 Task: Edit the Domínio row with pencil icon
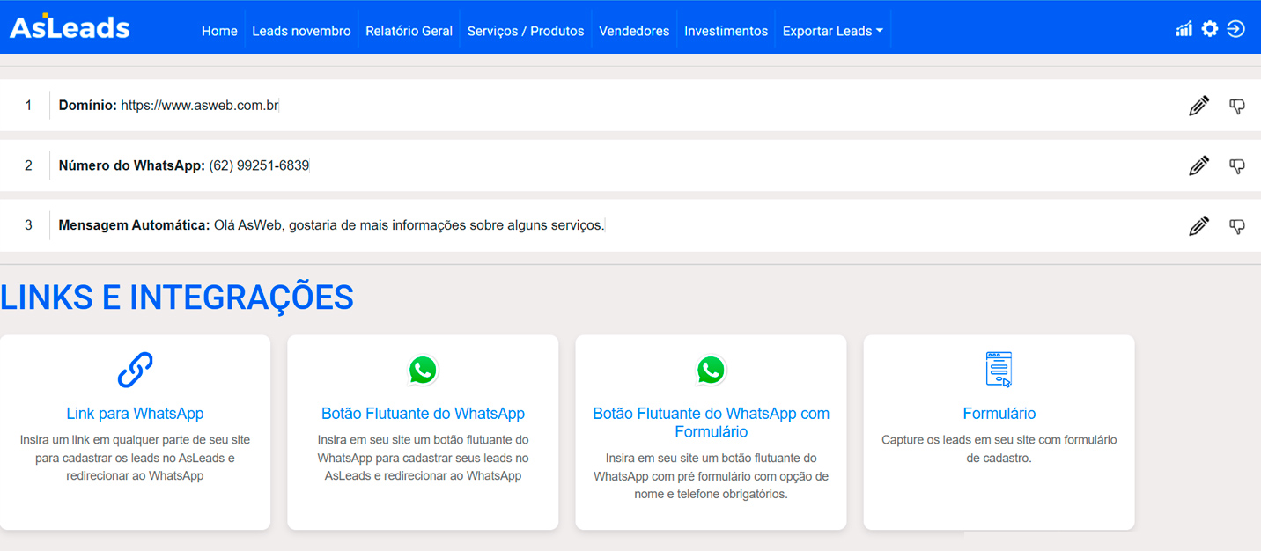[1198, 106]
